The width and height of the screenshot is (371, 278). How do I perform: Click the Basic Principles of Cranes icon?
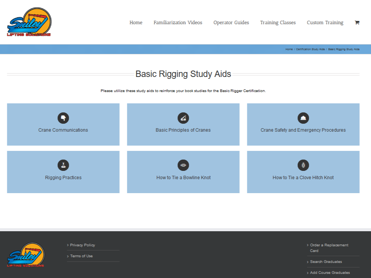click(x=183, y=118)
